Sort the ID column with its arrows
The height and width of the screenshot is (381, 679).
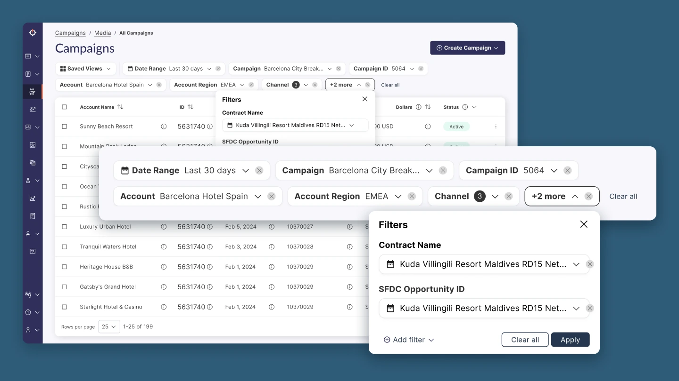click(x=190, y=107)
